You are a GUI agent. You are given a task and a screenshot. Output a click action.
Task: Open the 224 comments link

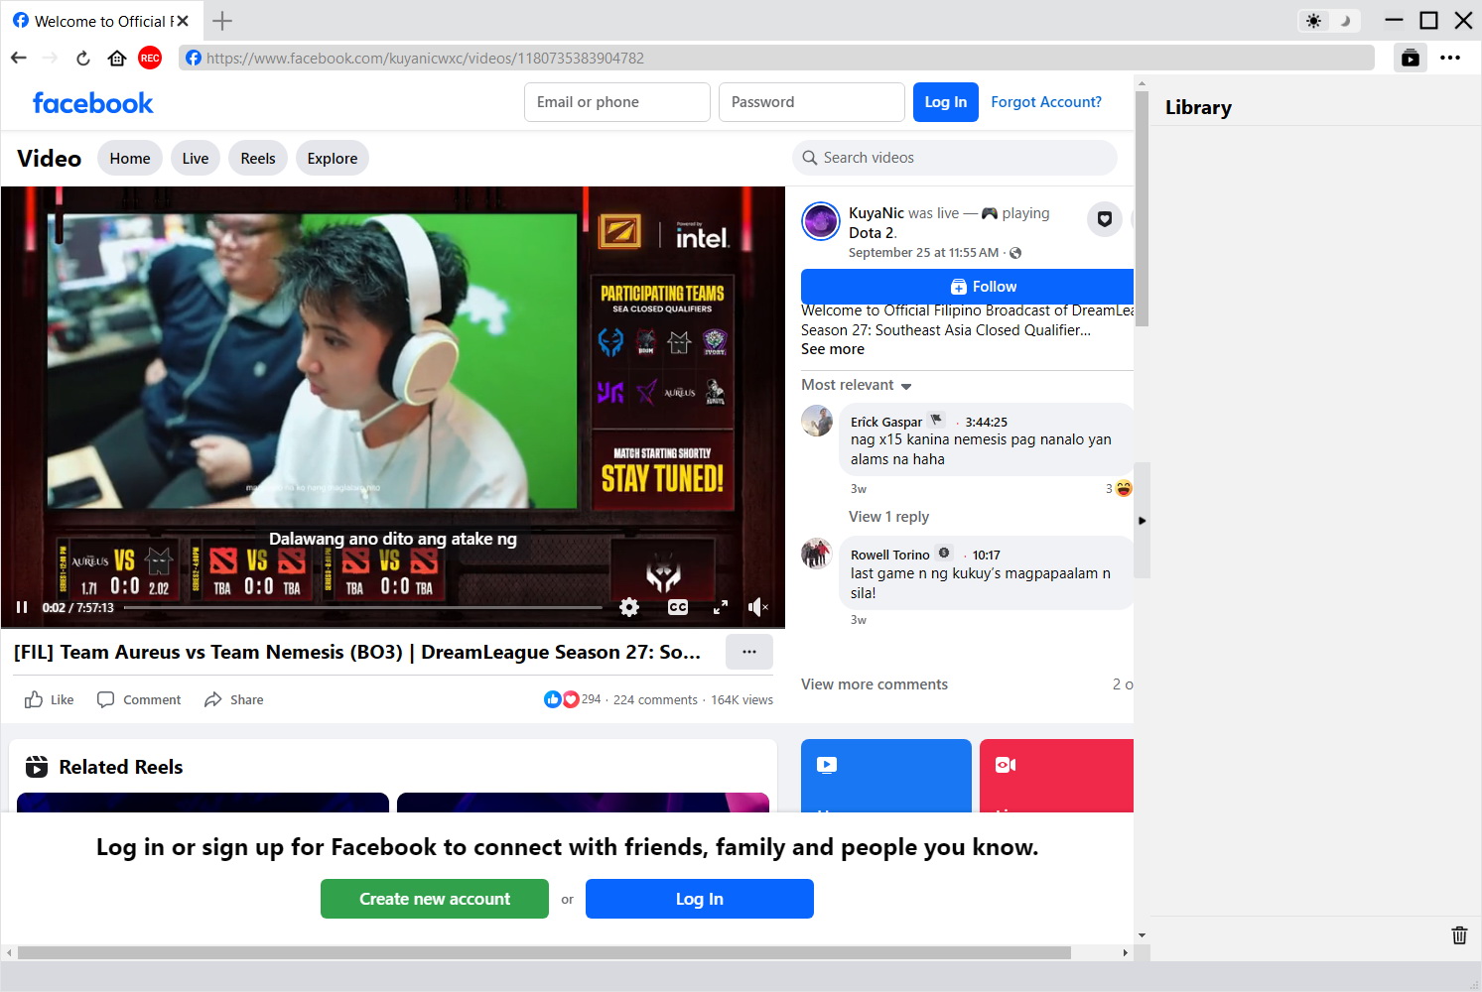[x=655, y=699]
